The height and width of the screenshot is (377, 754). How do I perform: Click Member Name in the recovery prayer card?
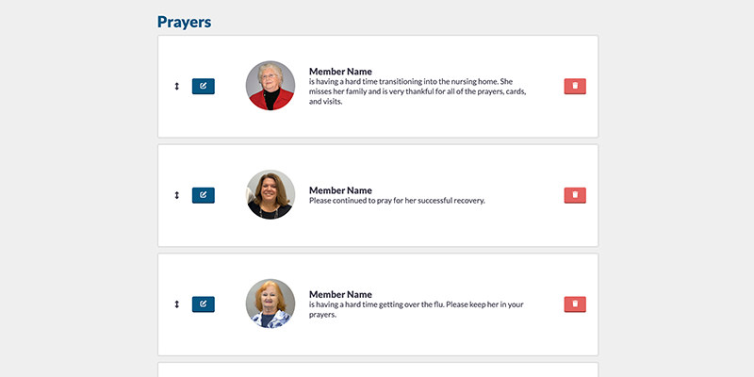340,190
